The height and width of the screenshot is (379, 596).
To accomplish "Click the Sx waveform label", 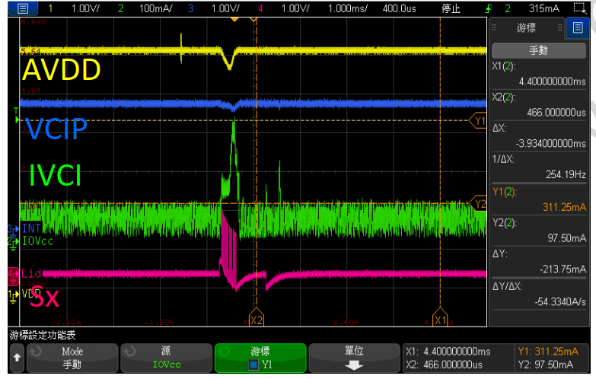I will [x=44, y=298].
